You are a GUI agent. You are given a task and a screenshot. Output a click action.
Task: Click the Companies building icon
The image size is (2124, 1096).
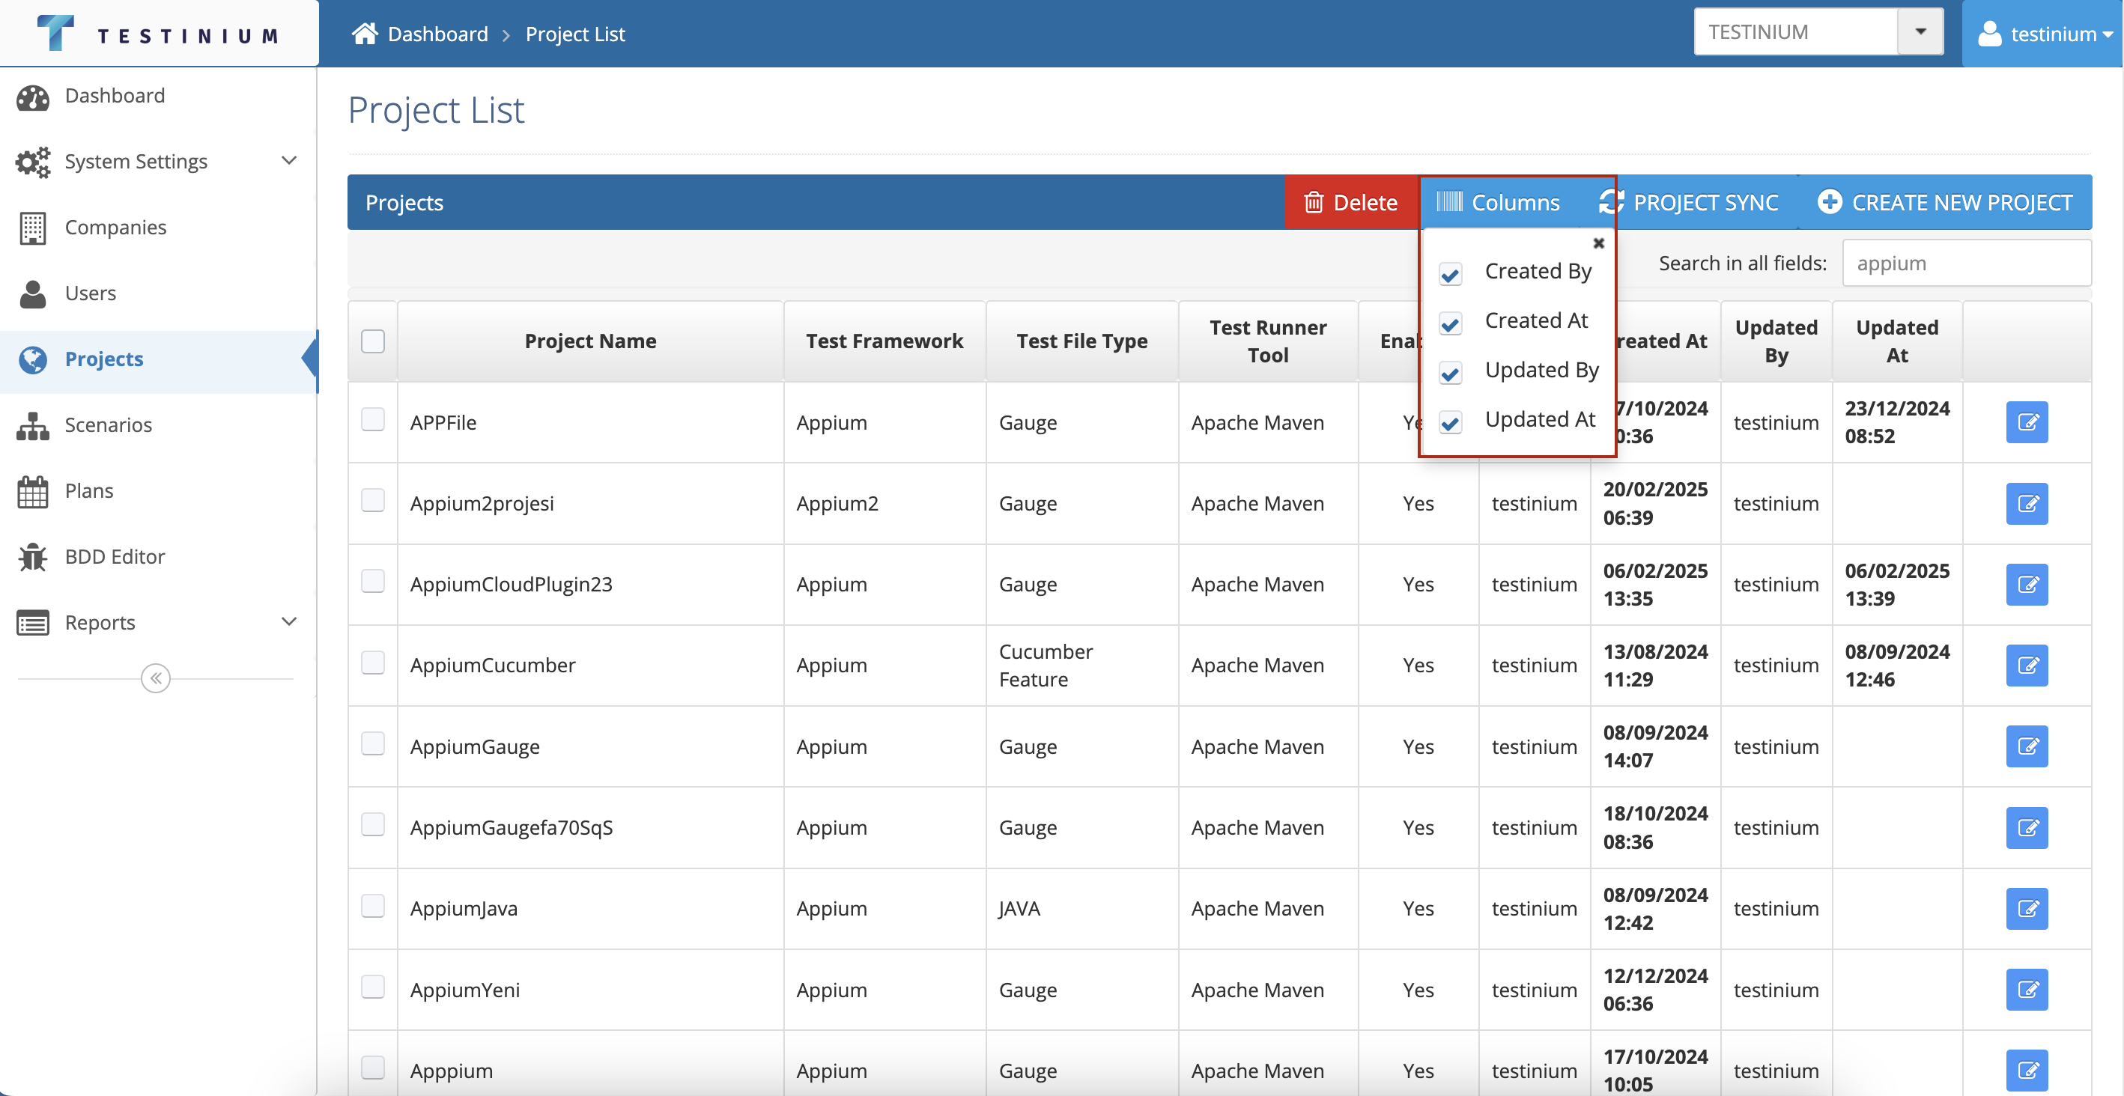33,228
